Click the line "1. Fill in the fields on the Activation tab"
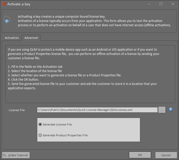The width and height of the screenshot is (179, 160). click(x=35, y=67)
